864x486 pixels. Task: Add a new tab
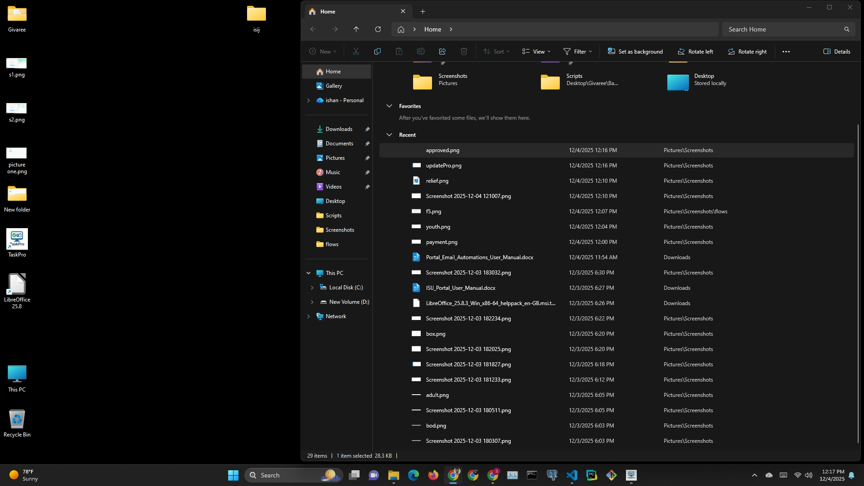(x=423, y=12)
